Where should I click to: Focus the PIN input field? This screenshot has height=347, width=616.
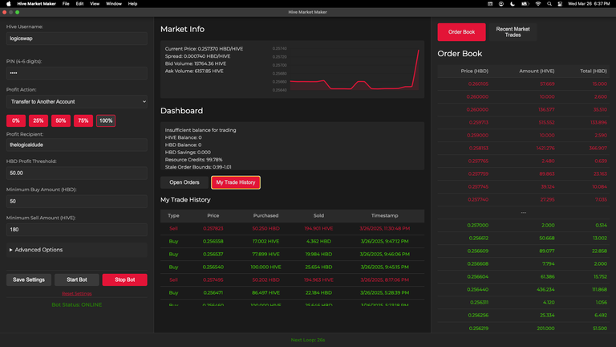point(77,73)
